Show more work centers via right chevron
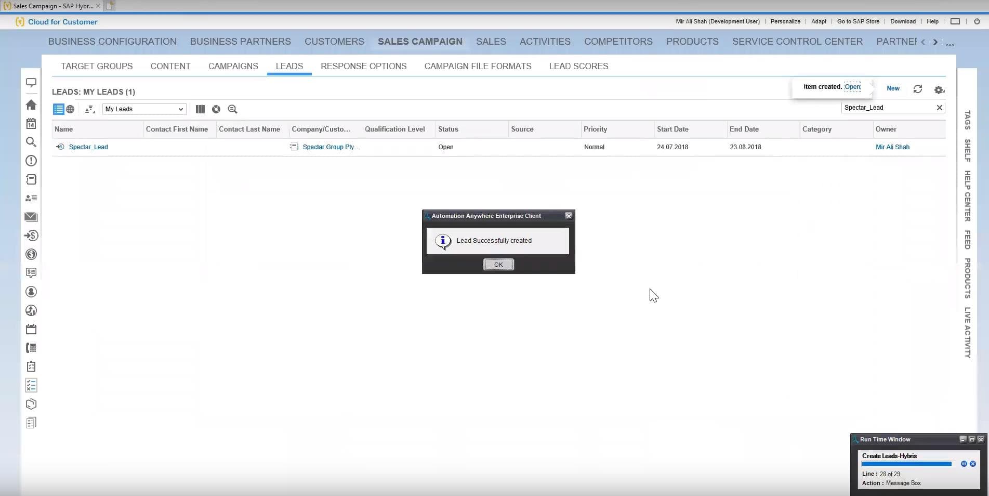Screen dimensions: 989x496 pyautogui.click(x=935, y=42)
